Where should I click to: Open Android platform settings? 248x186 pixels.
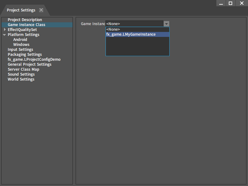point(20,40)
